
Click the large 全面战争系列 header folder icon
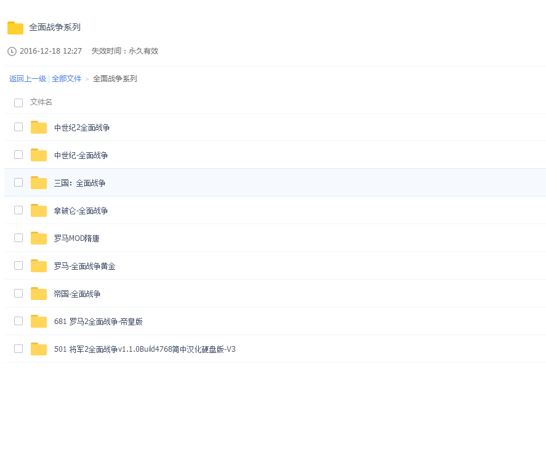pos(15,28)
